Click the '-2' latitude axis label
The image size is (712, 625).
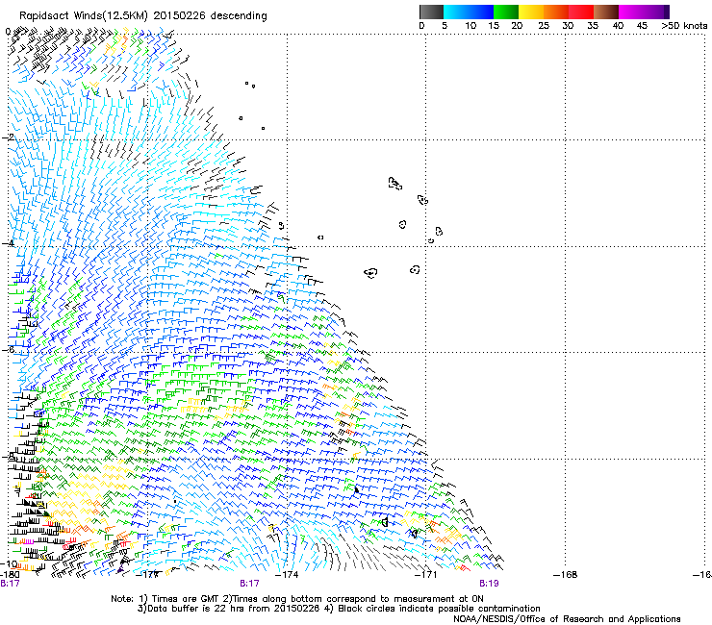[x=8, y=137]
